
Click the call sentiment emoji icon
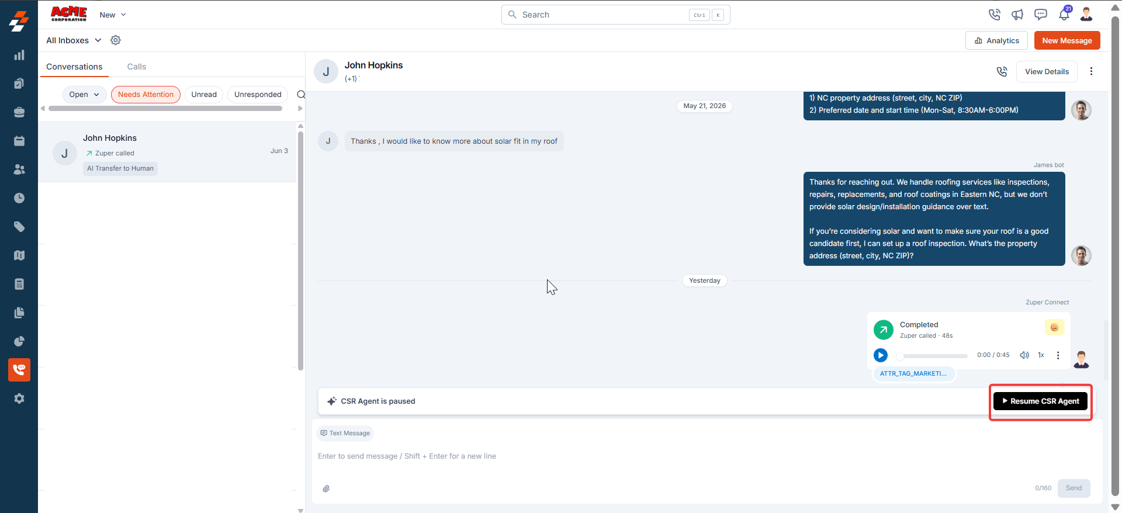pos(1054,327)
